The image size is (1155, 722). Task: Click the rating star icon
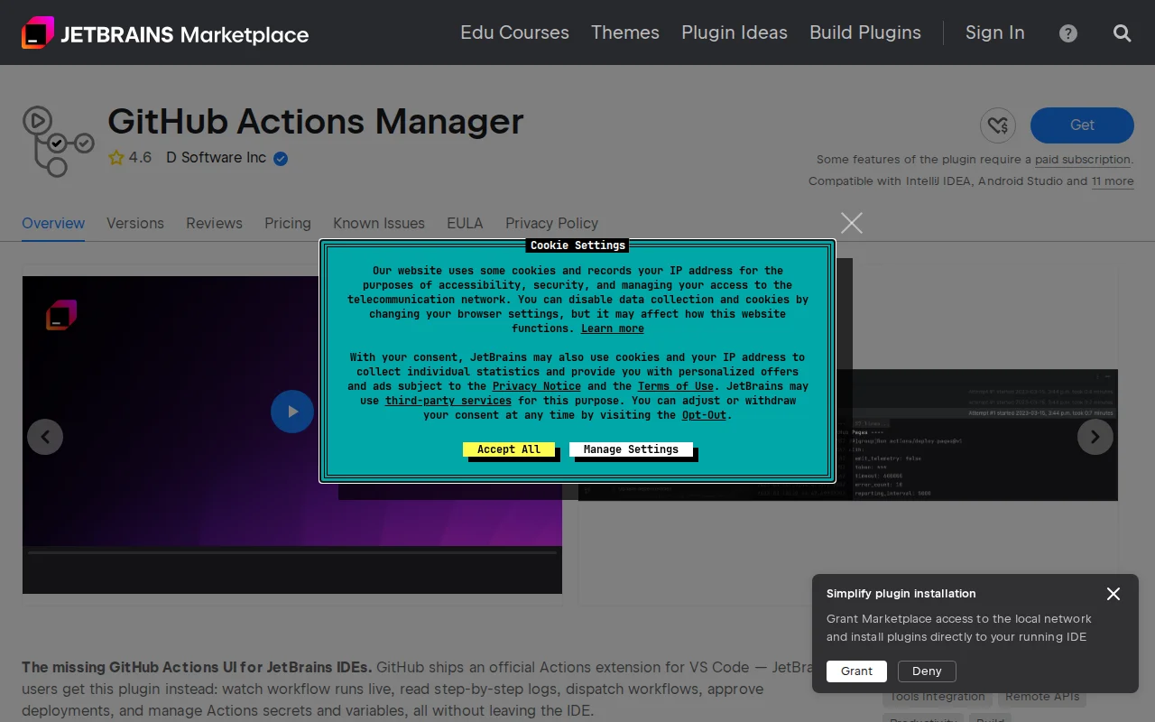coord(116,158)
